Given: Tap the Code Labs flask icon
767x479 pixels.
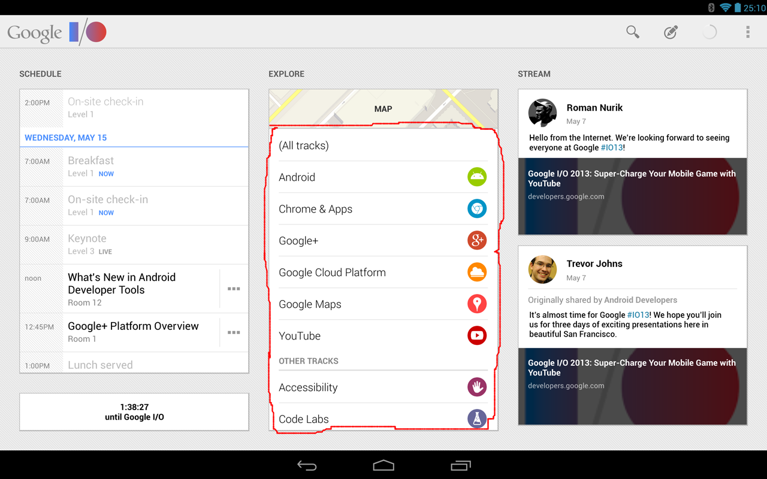Looking at the screenshot, I should pos(477,419).
